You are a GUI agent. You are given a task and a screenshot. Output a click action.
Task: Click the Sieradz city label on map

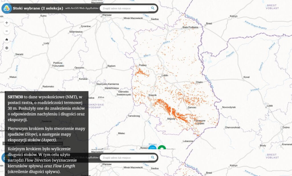click(x=19, y=54)
